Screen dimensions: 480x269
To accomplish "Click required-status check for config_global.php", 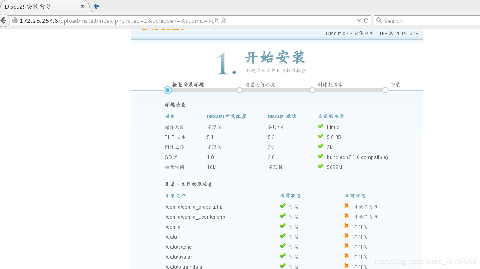I will click(x=283, y=206).
